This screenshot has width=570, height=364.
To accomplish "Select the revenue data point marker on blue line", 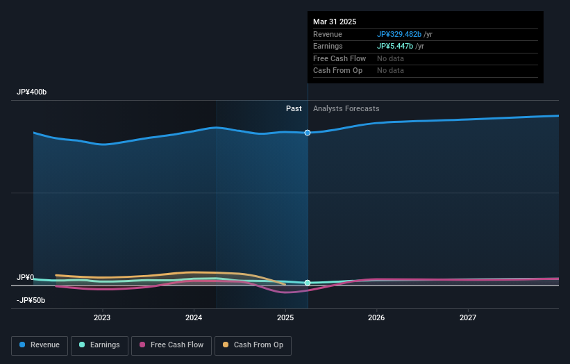I will [x=308, y=133].
